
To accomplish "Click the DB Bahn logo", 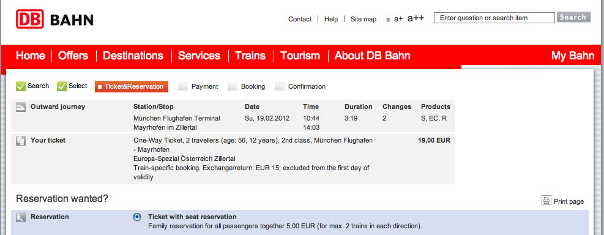I will [54, 19].
